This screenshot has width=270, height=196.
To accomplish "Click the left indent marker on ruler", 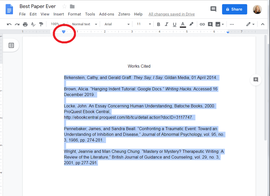I will (x=64, y=32).
